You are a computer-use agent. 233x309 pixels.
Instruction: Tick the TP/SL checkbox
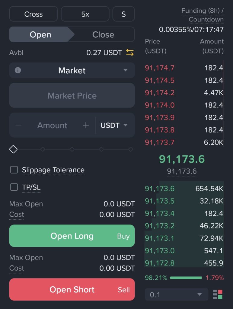click(x=14, y=187)
